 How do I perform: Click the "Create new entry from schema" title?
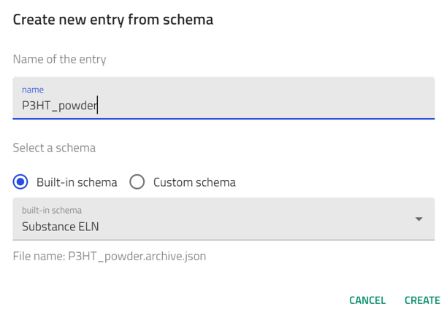click(x=113, y=20)
